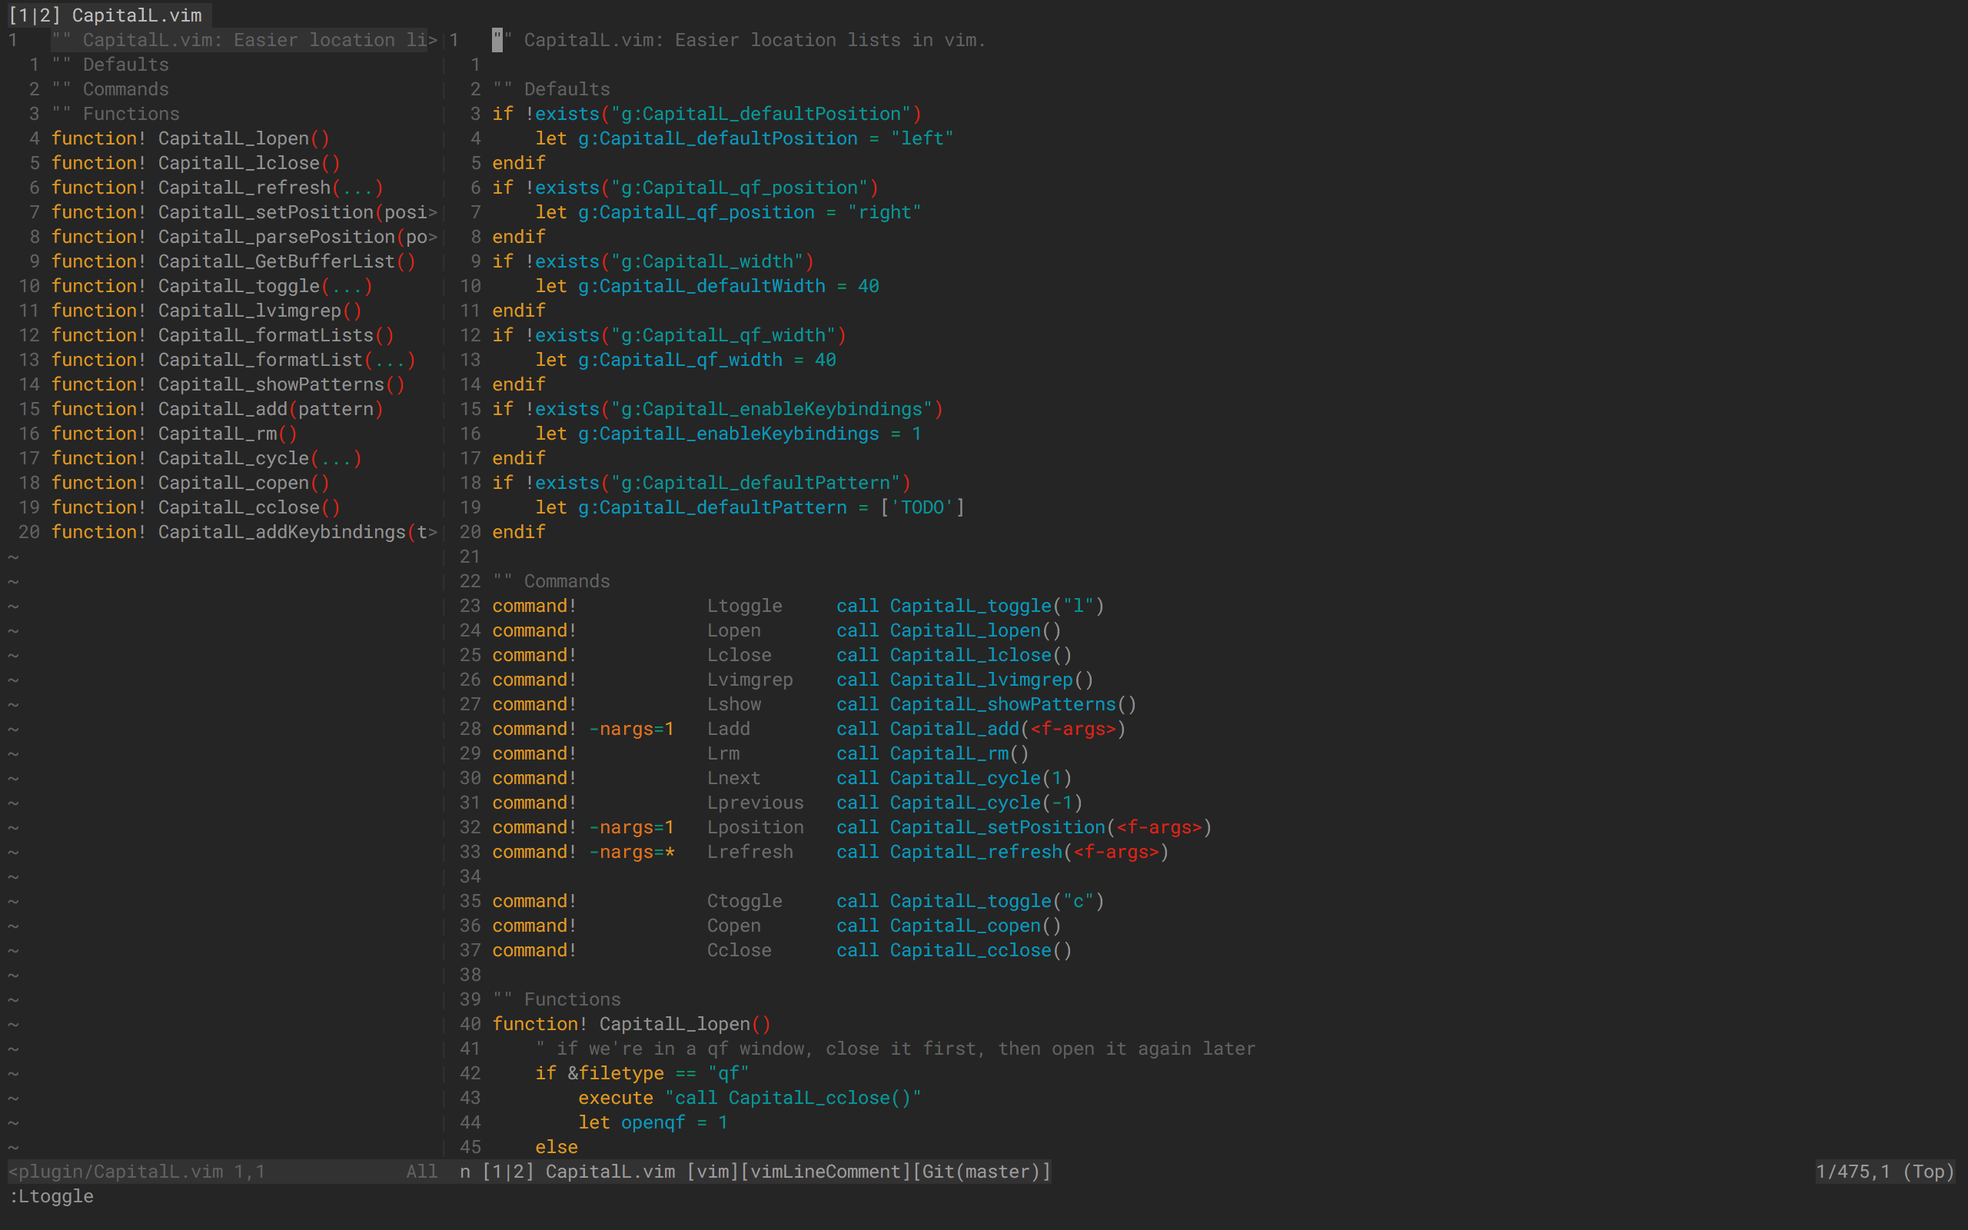Click the "right" string value

(885, 211)
